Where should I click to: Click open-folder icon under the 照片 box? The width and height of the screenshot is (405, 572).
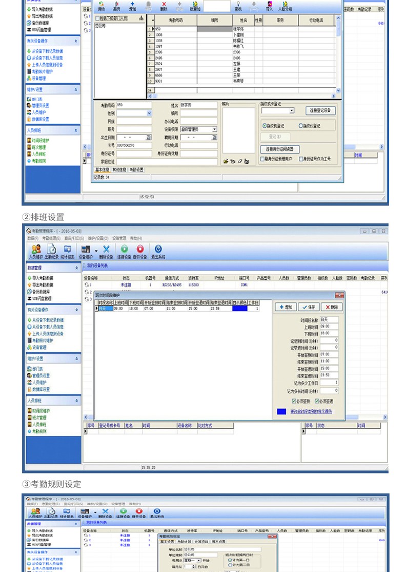click(x=226, y=161)
